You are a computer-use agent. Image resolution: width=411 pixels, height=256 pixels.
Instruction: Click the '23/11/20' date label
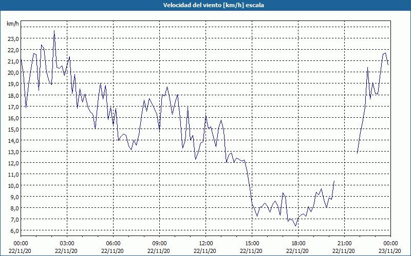pos(390,251)
